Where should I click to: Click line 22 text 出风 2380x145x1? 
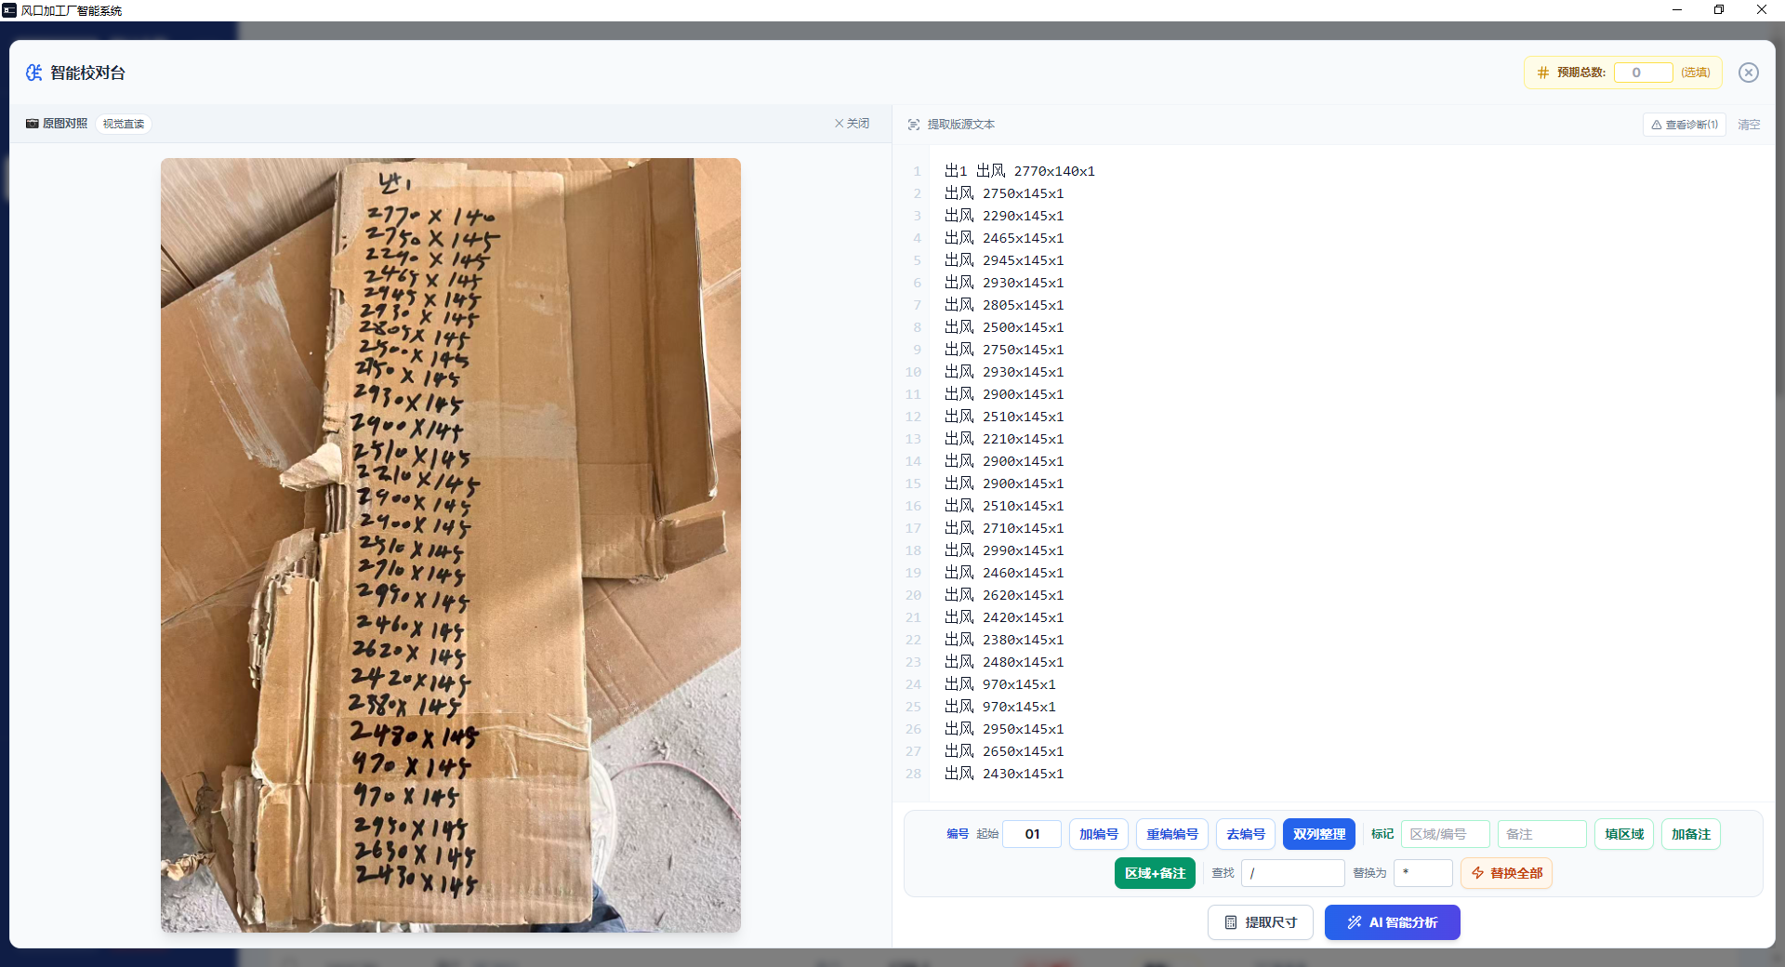point(1004,640)
